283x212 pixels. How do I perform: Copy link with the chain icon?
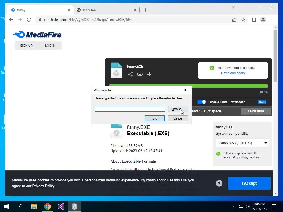click(x=140, y=74)
